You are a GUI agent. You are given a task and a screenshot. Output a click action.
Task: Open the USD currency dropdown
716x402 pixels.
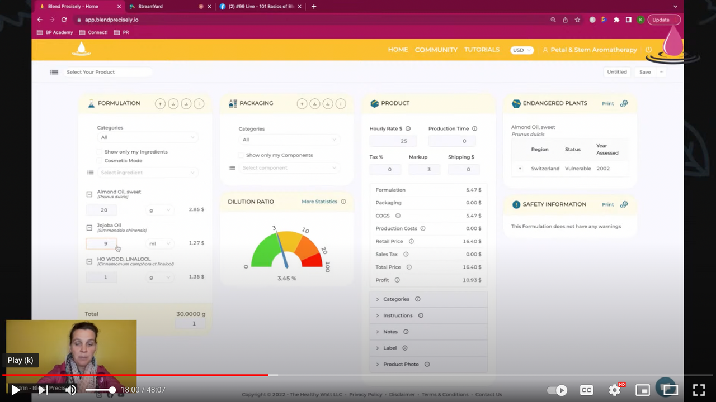tap(522, 50)
